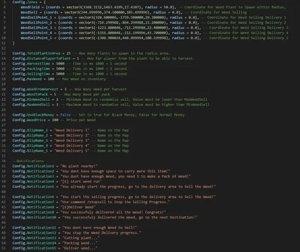Click the '--Notifications' comment line
Screen dimensions: 300x252
[x=28, y=161]
